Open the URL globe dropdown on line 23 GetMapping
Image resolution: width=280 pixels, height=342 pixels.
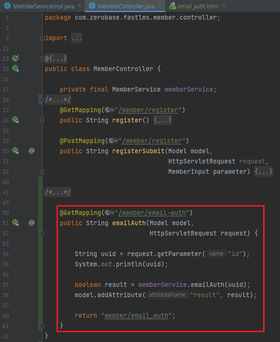(109, 110)
